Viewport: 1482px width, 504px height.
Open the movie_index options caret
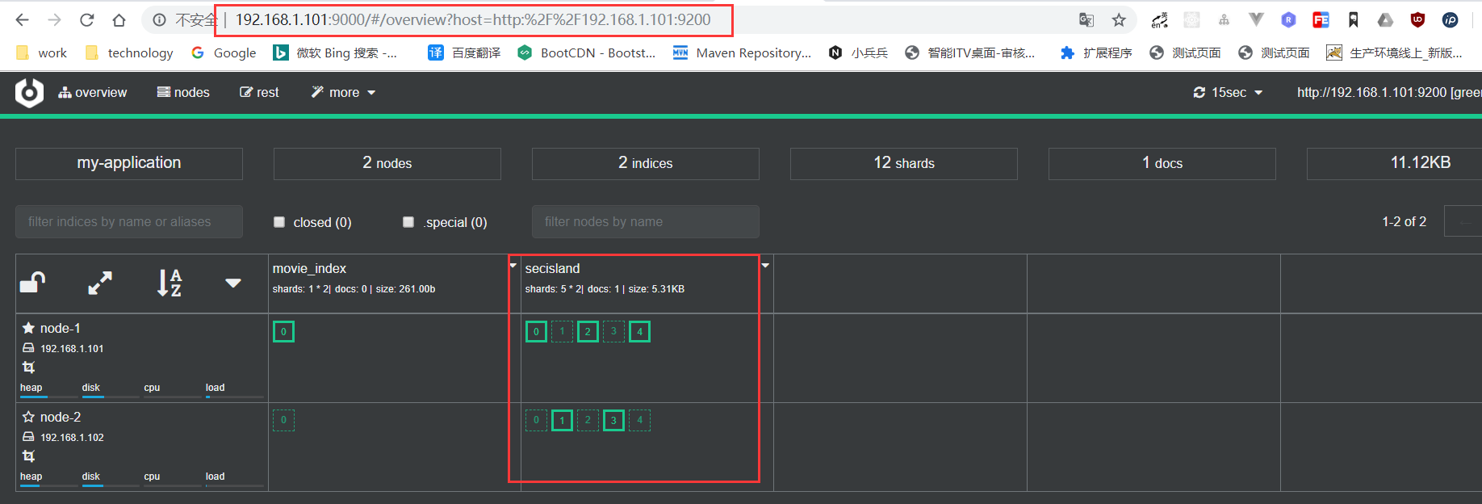(513, 265)
